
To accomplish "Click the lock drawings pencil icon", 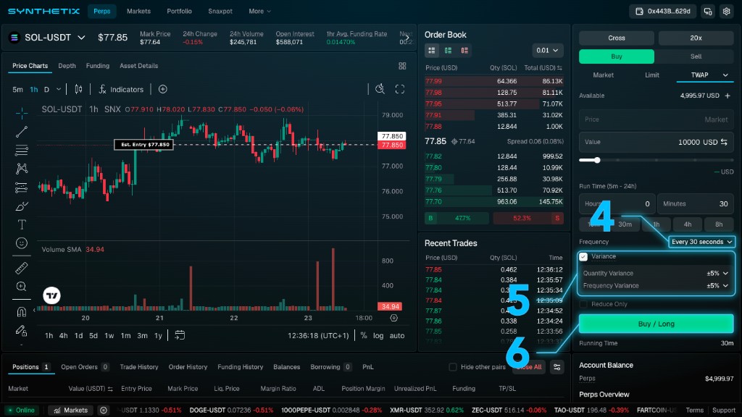I will (x=21, y=330).
